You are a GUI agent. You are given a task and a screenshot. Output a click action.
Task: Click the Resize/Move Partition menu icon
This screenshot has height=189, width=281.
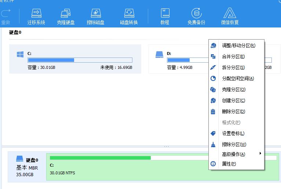(213, 46)
